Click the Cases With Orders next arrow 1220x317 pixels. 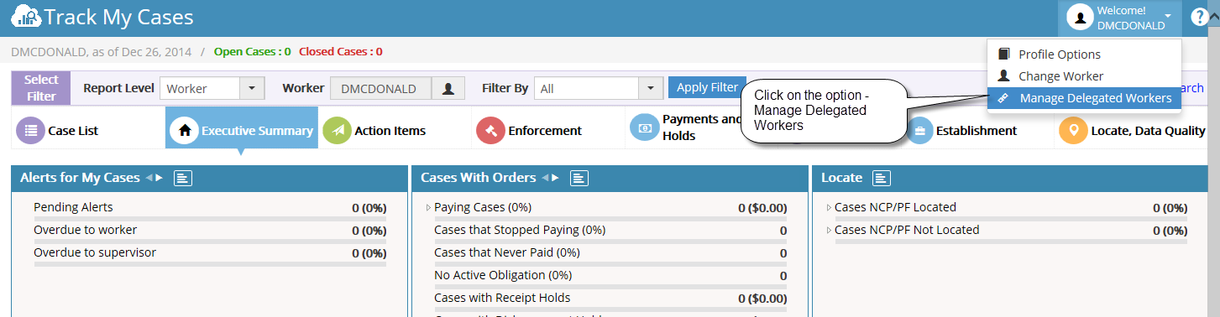point(556,178)
